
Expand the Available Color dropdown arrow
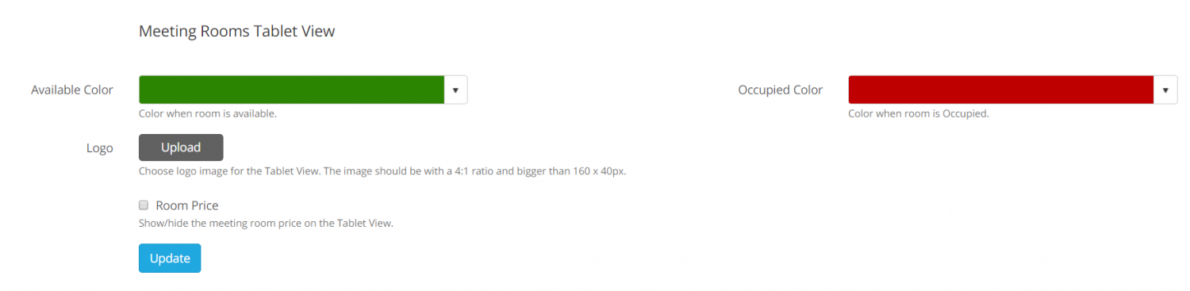tap(455, 90)
